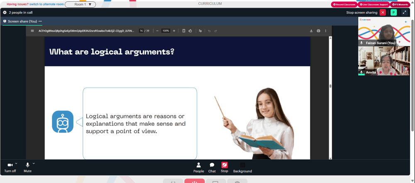Click the PDF scrollbar up arrow
Viewport: 415px width, 183px height.
(x=330, y=38)
